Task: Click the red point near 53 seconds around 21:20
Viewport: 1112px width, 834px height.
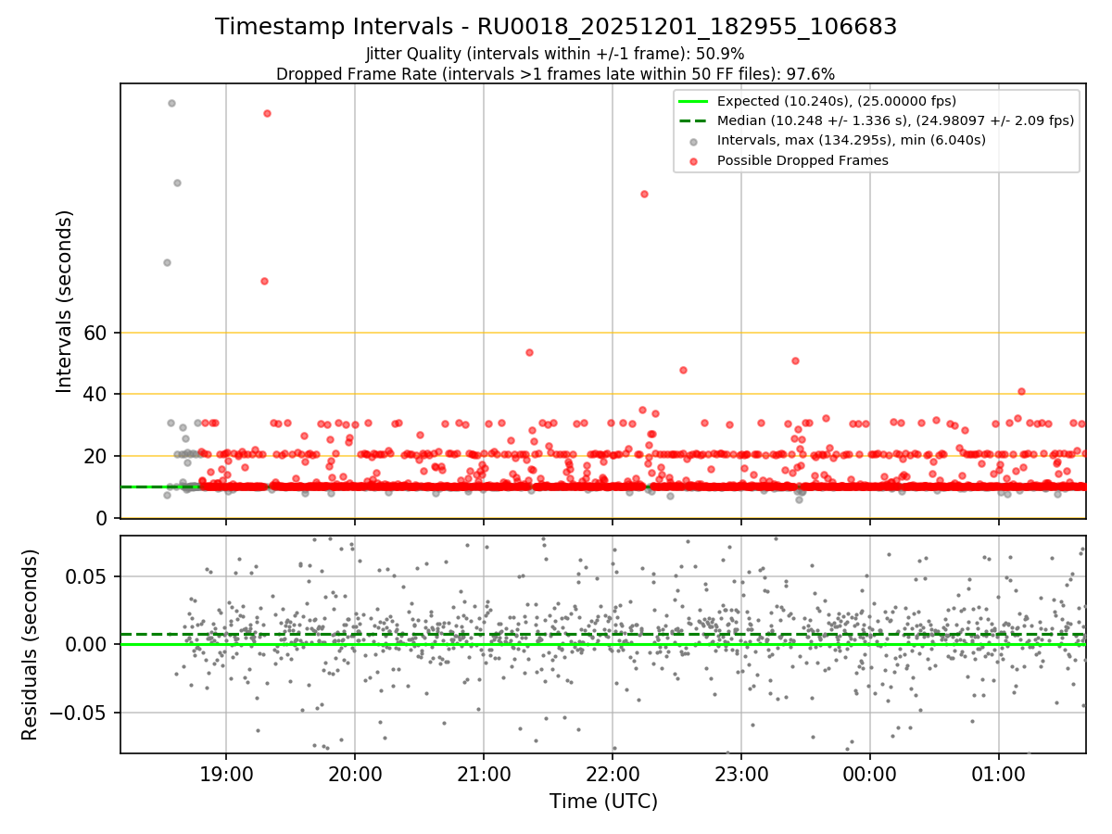Action: [x=529, y=352]
